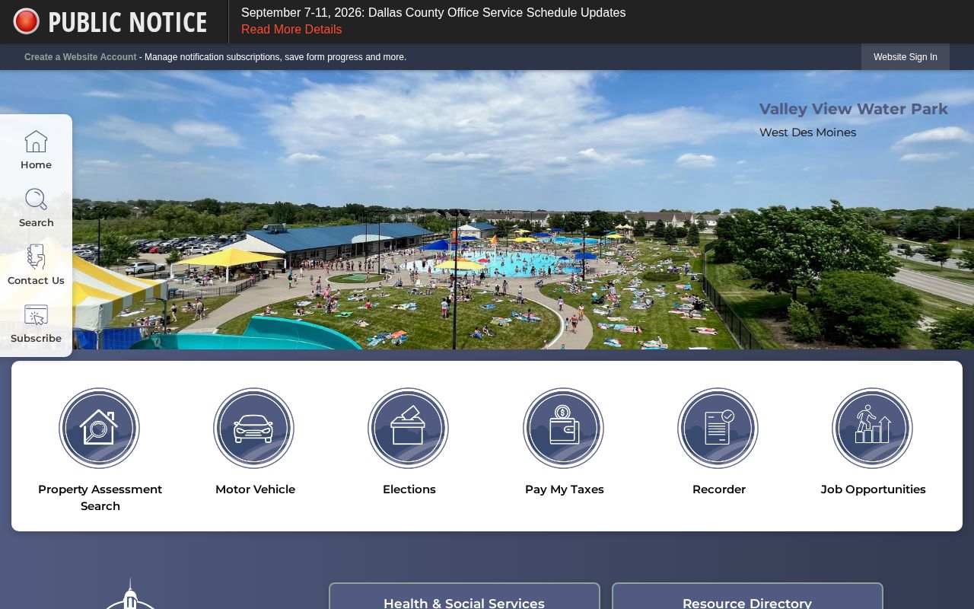Click the Create a Website Account link

[81, 57]
